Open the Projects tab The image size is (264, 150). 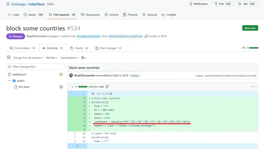[x=130, y=14]
